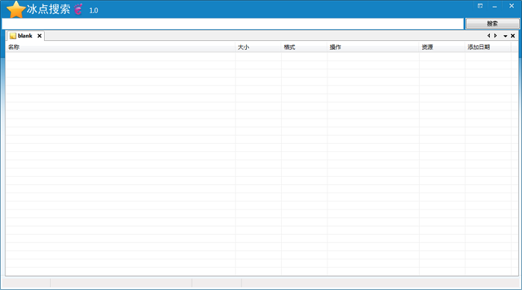Close the 冰点搜索 application window
Screen dimensions: 522x290
click(x=512, y=6)
